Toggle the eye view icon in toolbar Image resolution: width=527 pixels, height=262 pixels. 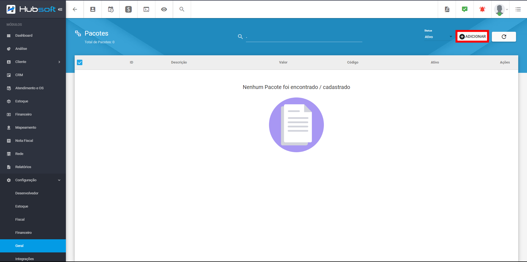point(164,9)
